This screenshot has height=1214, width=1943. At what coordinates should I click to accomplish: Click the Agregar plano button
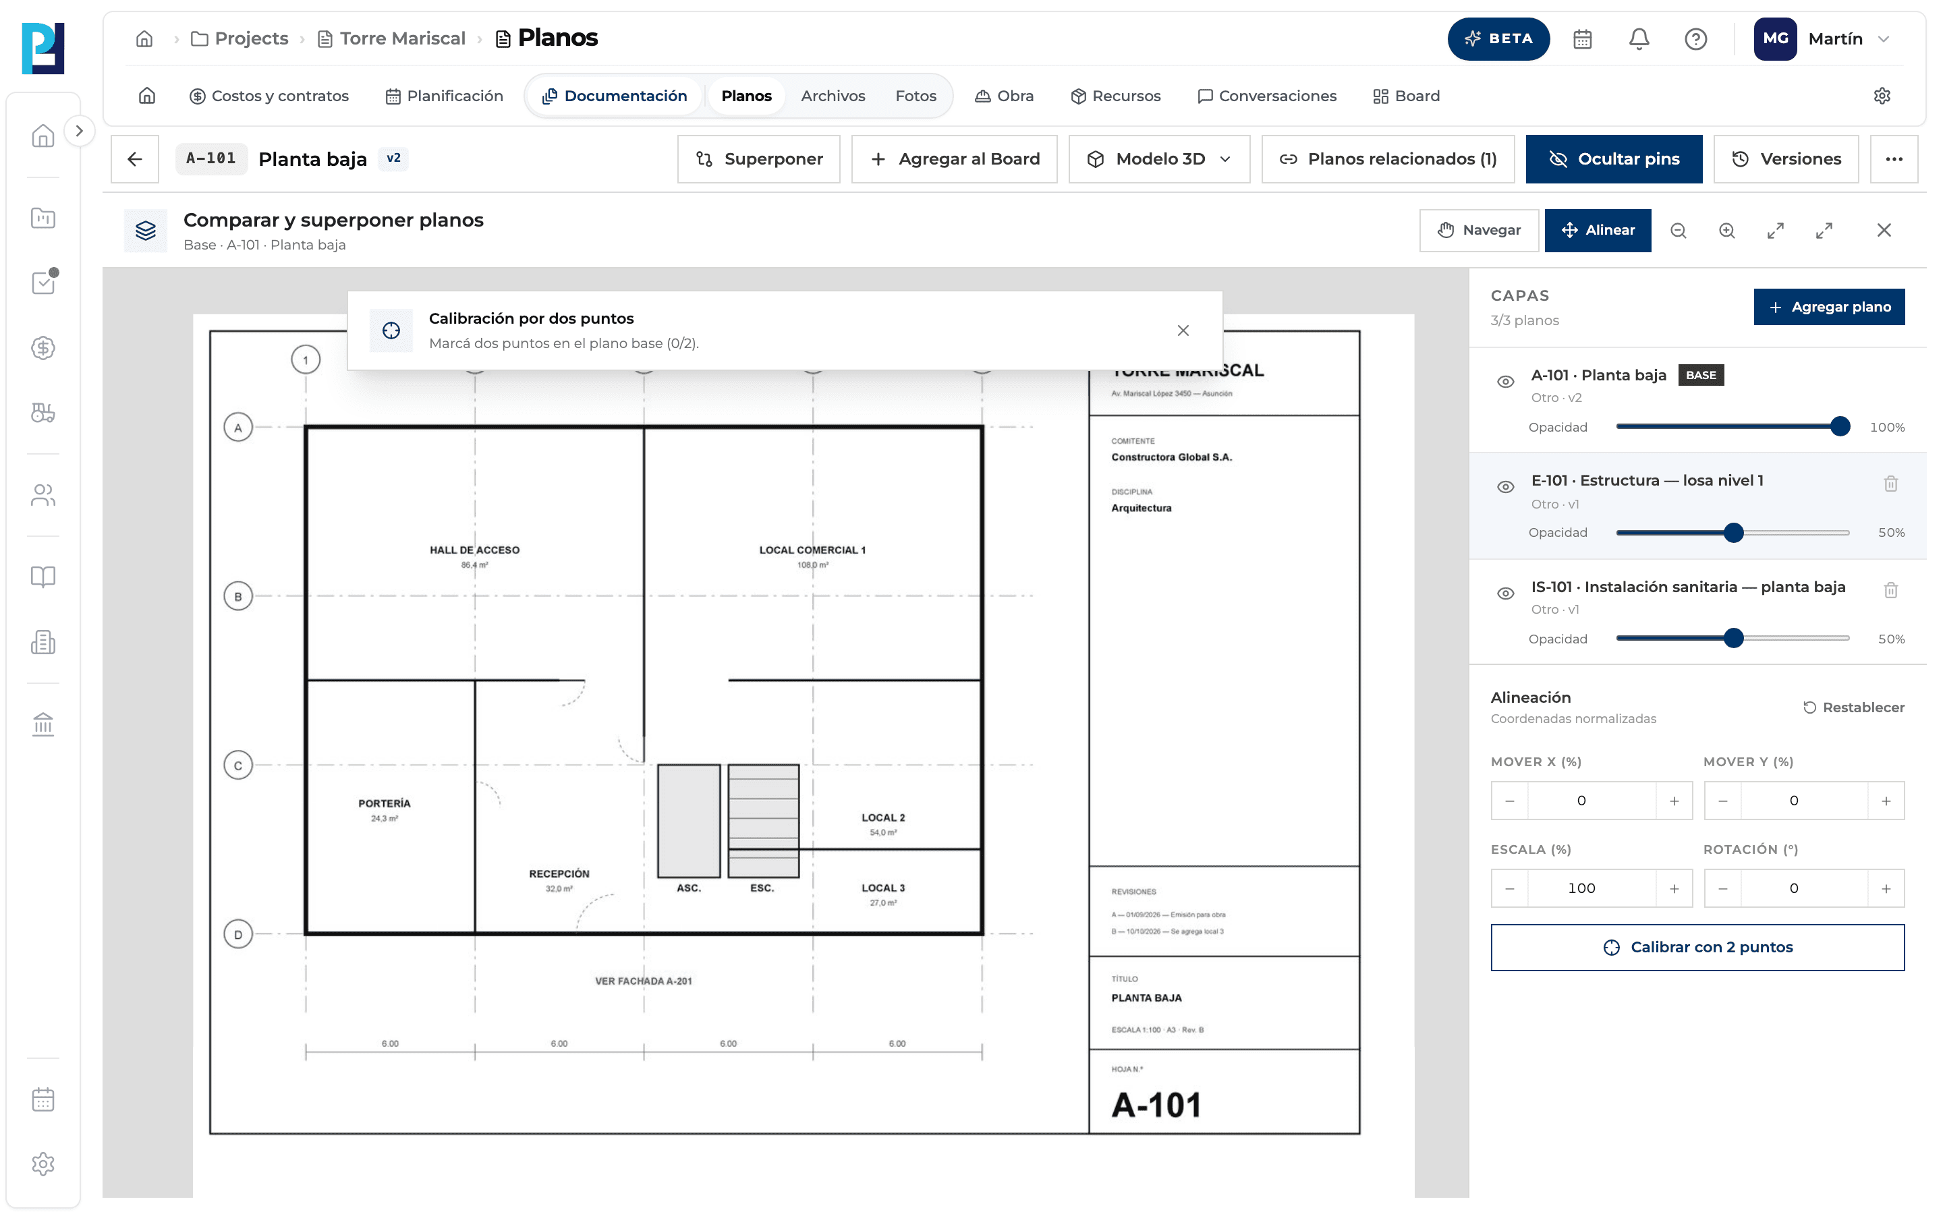[x=1829, y=307]
